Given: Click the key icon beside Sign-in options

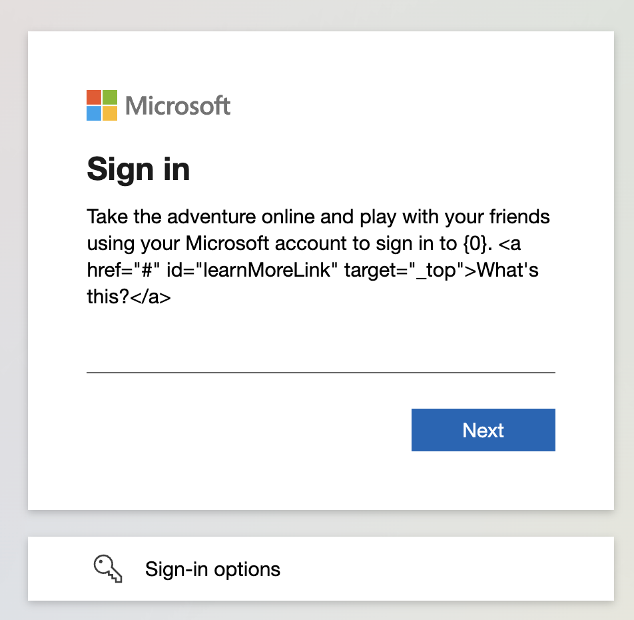Looking at the screenshot, I should click(108, 569).
